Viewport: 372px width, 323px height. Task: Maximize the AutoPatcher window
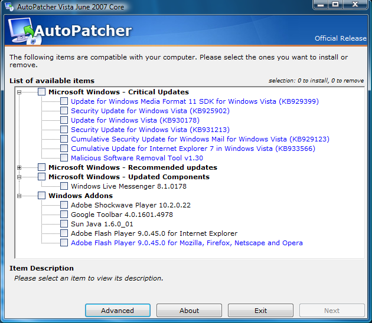335,4
